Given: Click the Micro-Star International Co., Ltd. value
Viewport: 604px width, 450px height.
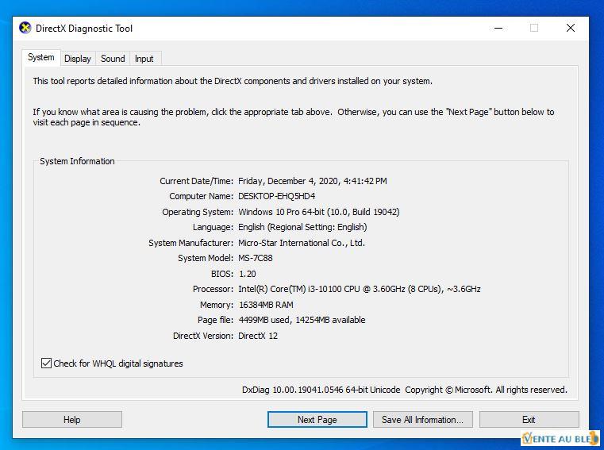Looking at the screenshot, I should pyautogui.click(x=302, y=243).
